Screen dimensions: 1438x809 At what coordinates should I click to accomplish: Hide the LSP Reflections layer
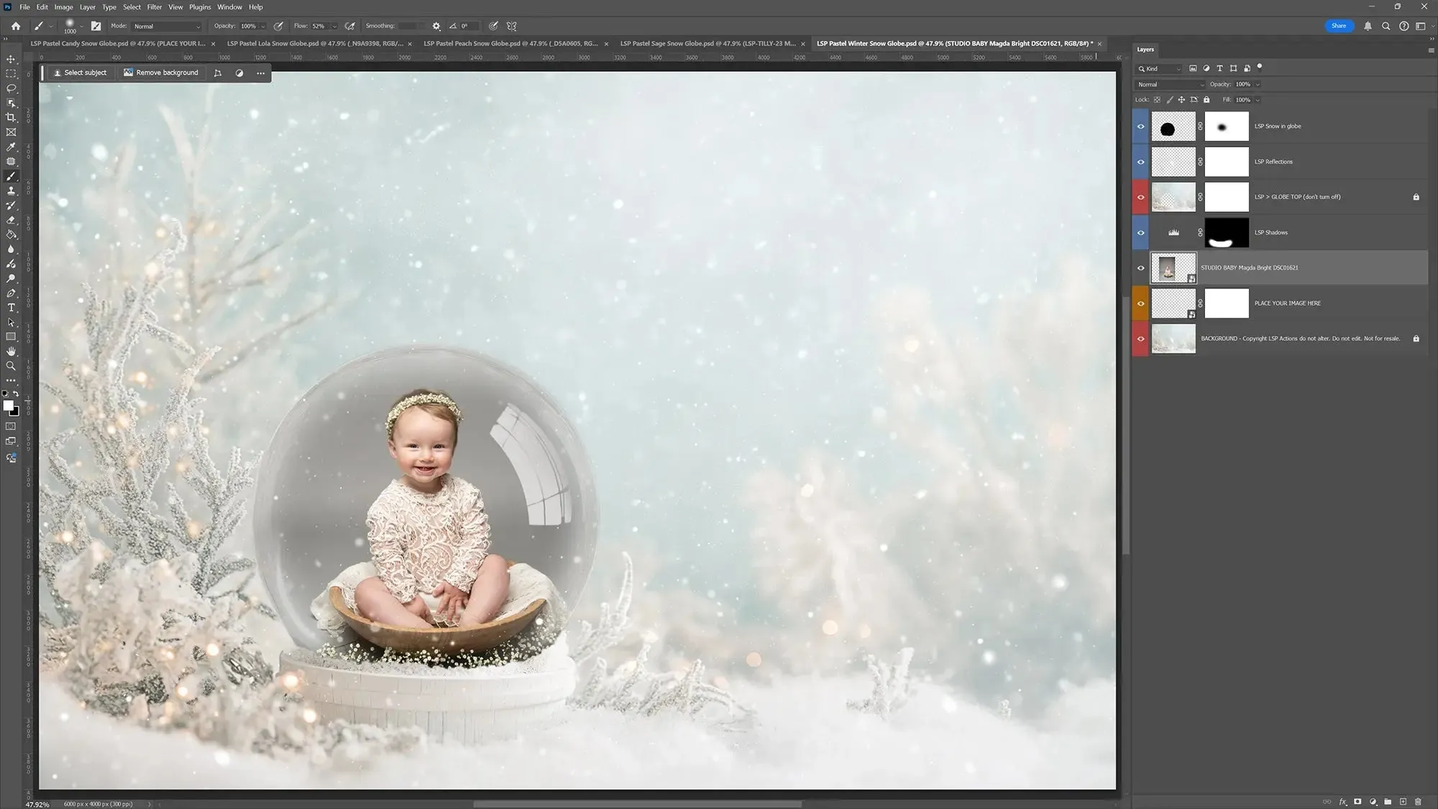pyautogui.click(x=1140, y=162)
